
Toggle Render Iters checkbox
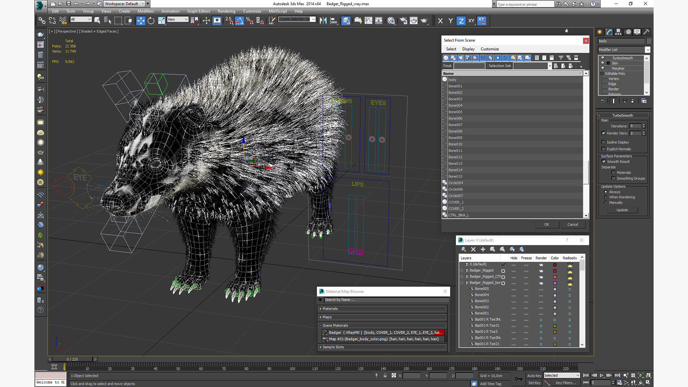pos(603,133)
